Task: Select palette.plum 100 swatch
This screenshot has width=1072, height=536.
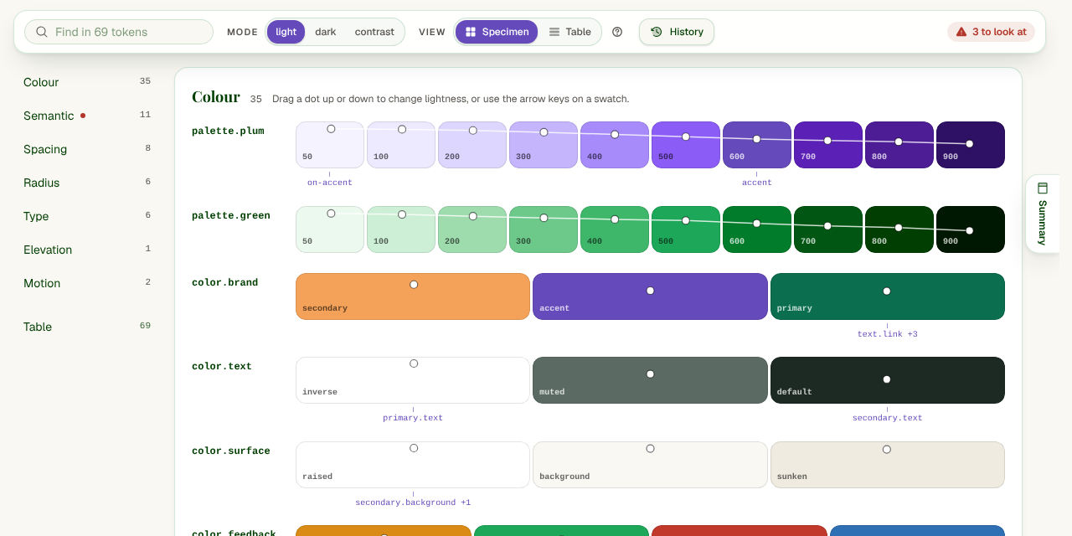Action: (401, 145)
